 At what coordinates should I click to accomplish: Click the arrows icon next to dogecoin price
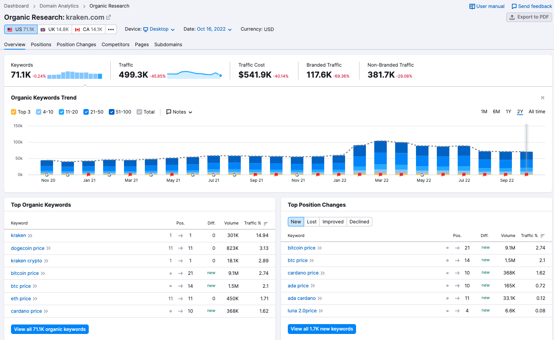coord(49,248)
